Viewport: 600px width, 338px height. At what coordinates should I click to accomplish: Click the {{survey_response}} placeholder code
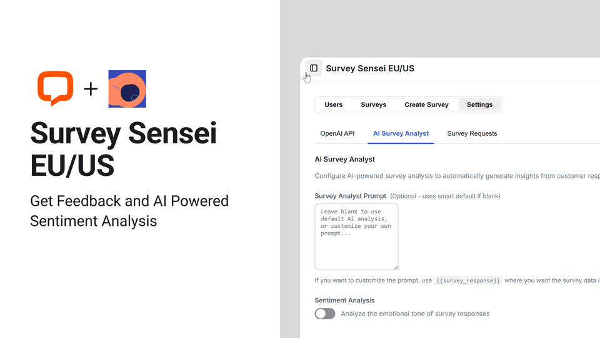[x=468, y=280]
